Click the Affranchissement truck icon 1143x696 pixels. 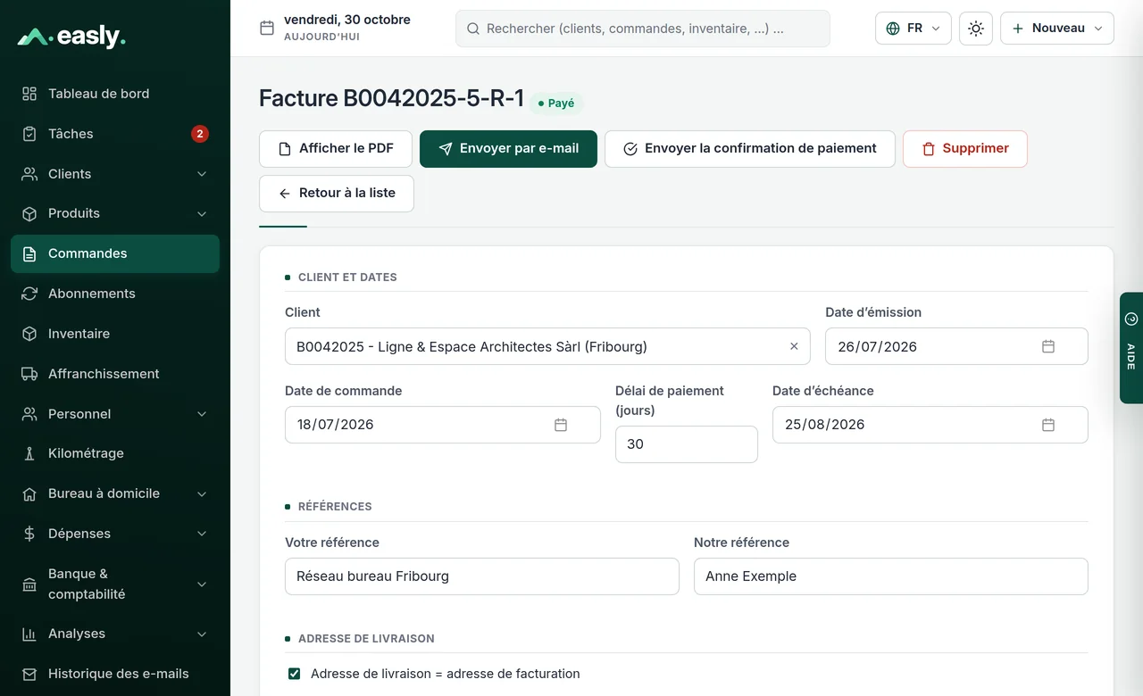click(29, 374)
